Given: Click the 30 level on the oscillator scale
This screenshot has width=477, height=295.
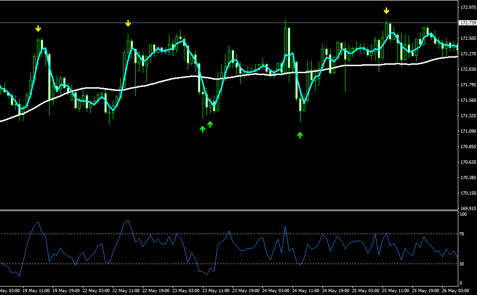Looking at the screenshot, I should click(462, 264).
